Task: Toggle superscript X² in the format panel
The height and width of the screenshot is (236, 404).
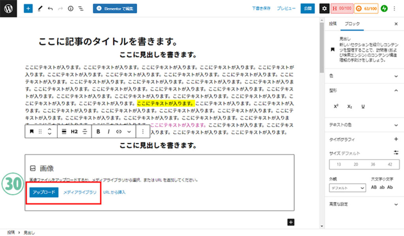Action: pos(336,107)
